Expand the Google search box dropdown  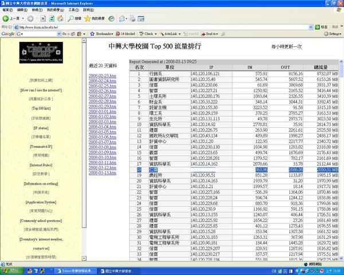pyautogui.click(x=58, y=34)
